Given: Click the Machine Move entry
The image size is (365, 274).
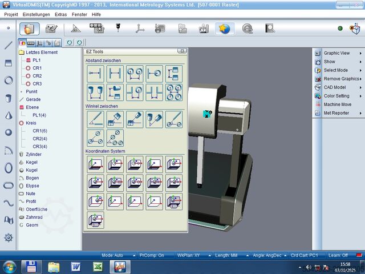Looking at the screenshot, I should click(x=337, y=104).
